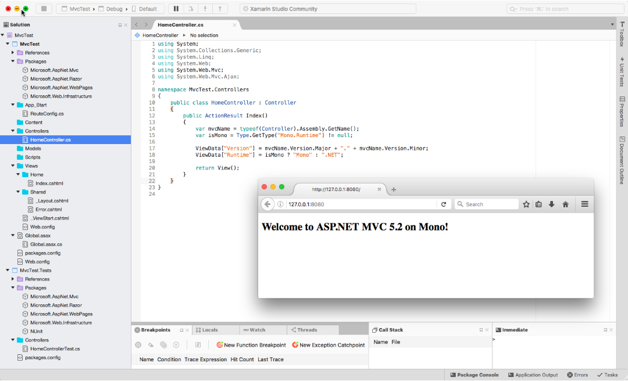
Task: Open the Application Output pad
Action: pos(533,375)
